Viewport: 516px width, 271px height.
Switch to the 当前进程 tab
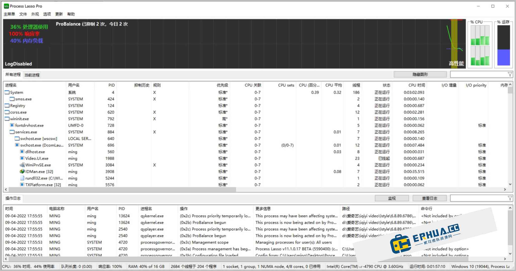tap(32, 75)
